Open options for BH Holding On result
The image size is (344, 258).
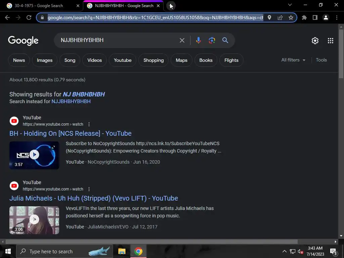coord(89,124)
